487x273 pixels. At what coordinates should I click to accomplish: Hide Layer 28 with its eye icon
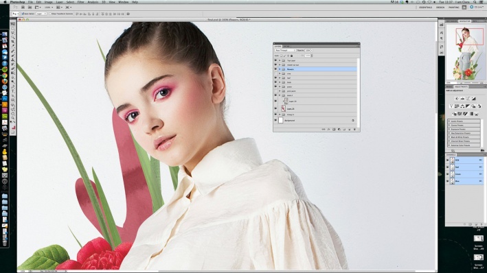pos(275,108)
